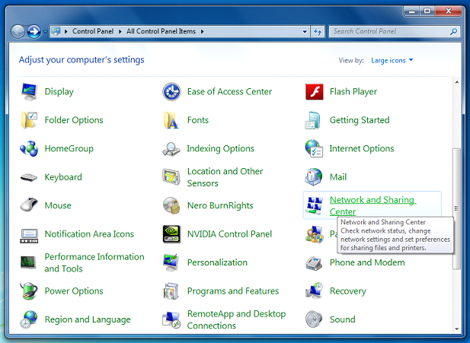Viewport: 470px width, 343px height.
Task: Open the Internet Options icon
Action: [x=314, y=148]
